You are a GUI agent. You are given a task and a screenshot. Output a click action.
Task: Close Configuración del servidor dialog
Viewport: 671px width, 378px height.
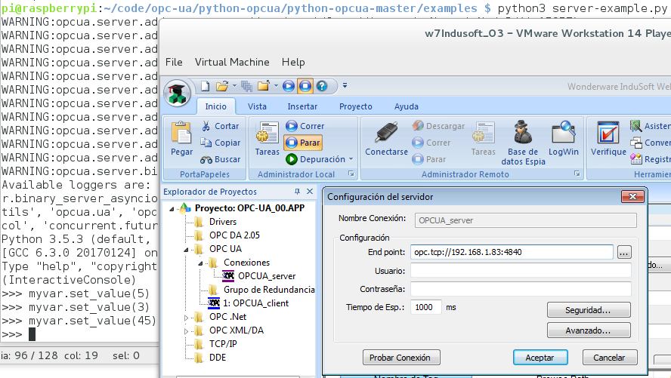point(632,196)
